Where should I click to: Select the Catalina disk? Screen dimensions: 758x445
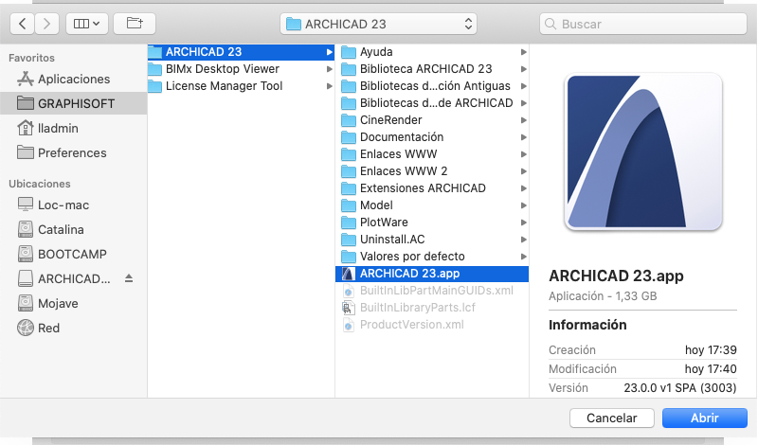[74, 229]
